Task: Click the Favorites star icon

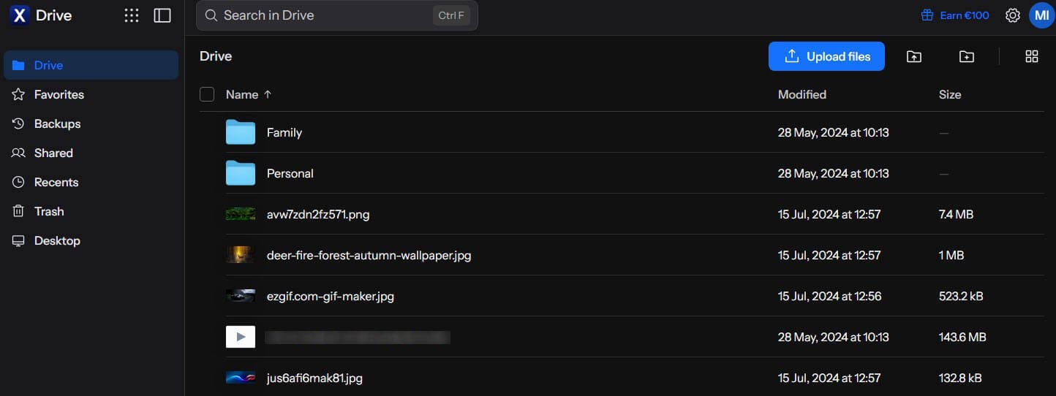Action: [19, 94]
